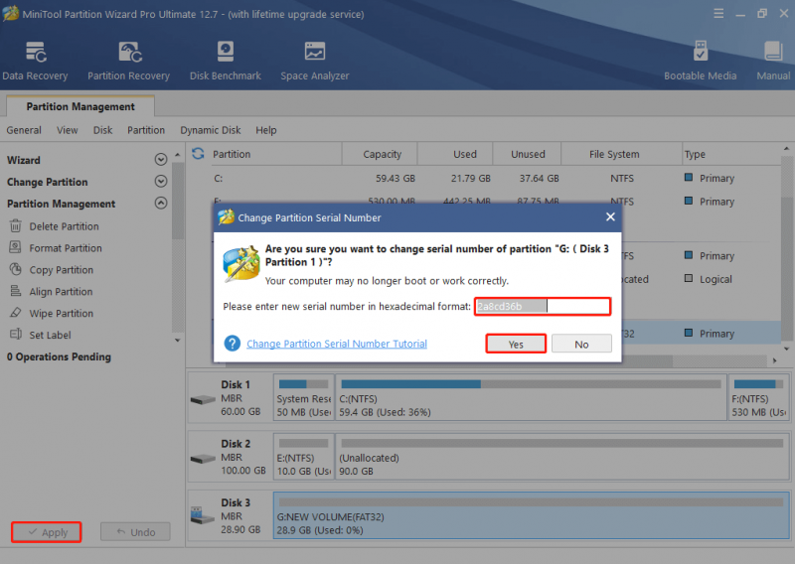Launch Partition Recovery from toolbar
Viewport: 795px width, 564px height.
[x=129, y=61]
